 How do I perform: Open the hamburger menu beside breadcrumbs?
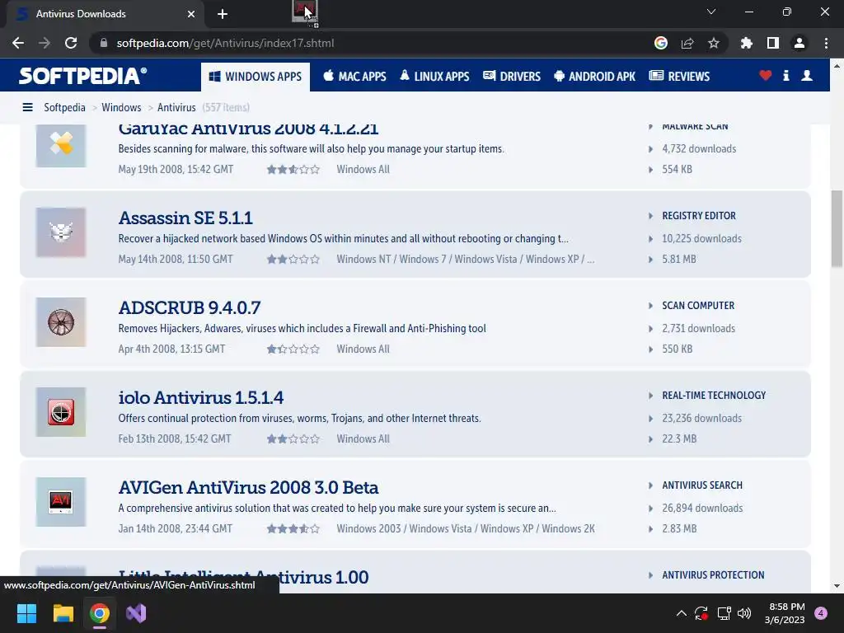pyautogui.click(x=27, y=108)
